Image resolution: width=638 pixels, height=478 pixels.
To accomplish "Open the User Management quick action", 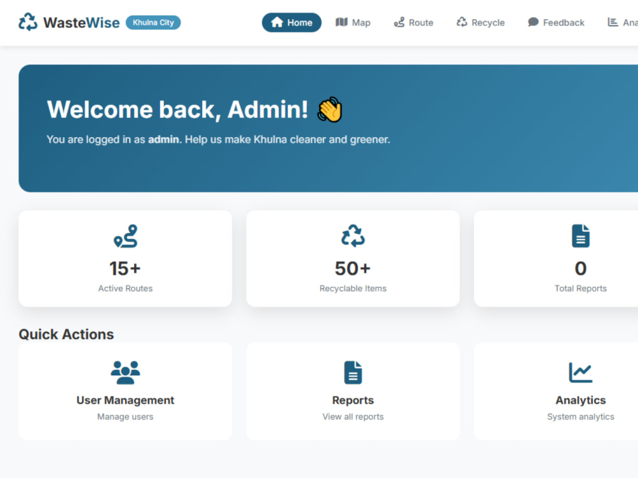I will [x=125, y=391].
